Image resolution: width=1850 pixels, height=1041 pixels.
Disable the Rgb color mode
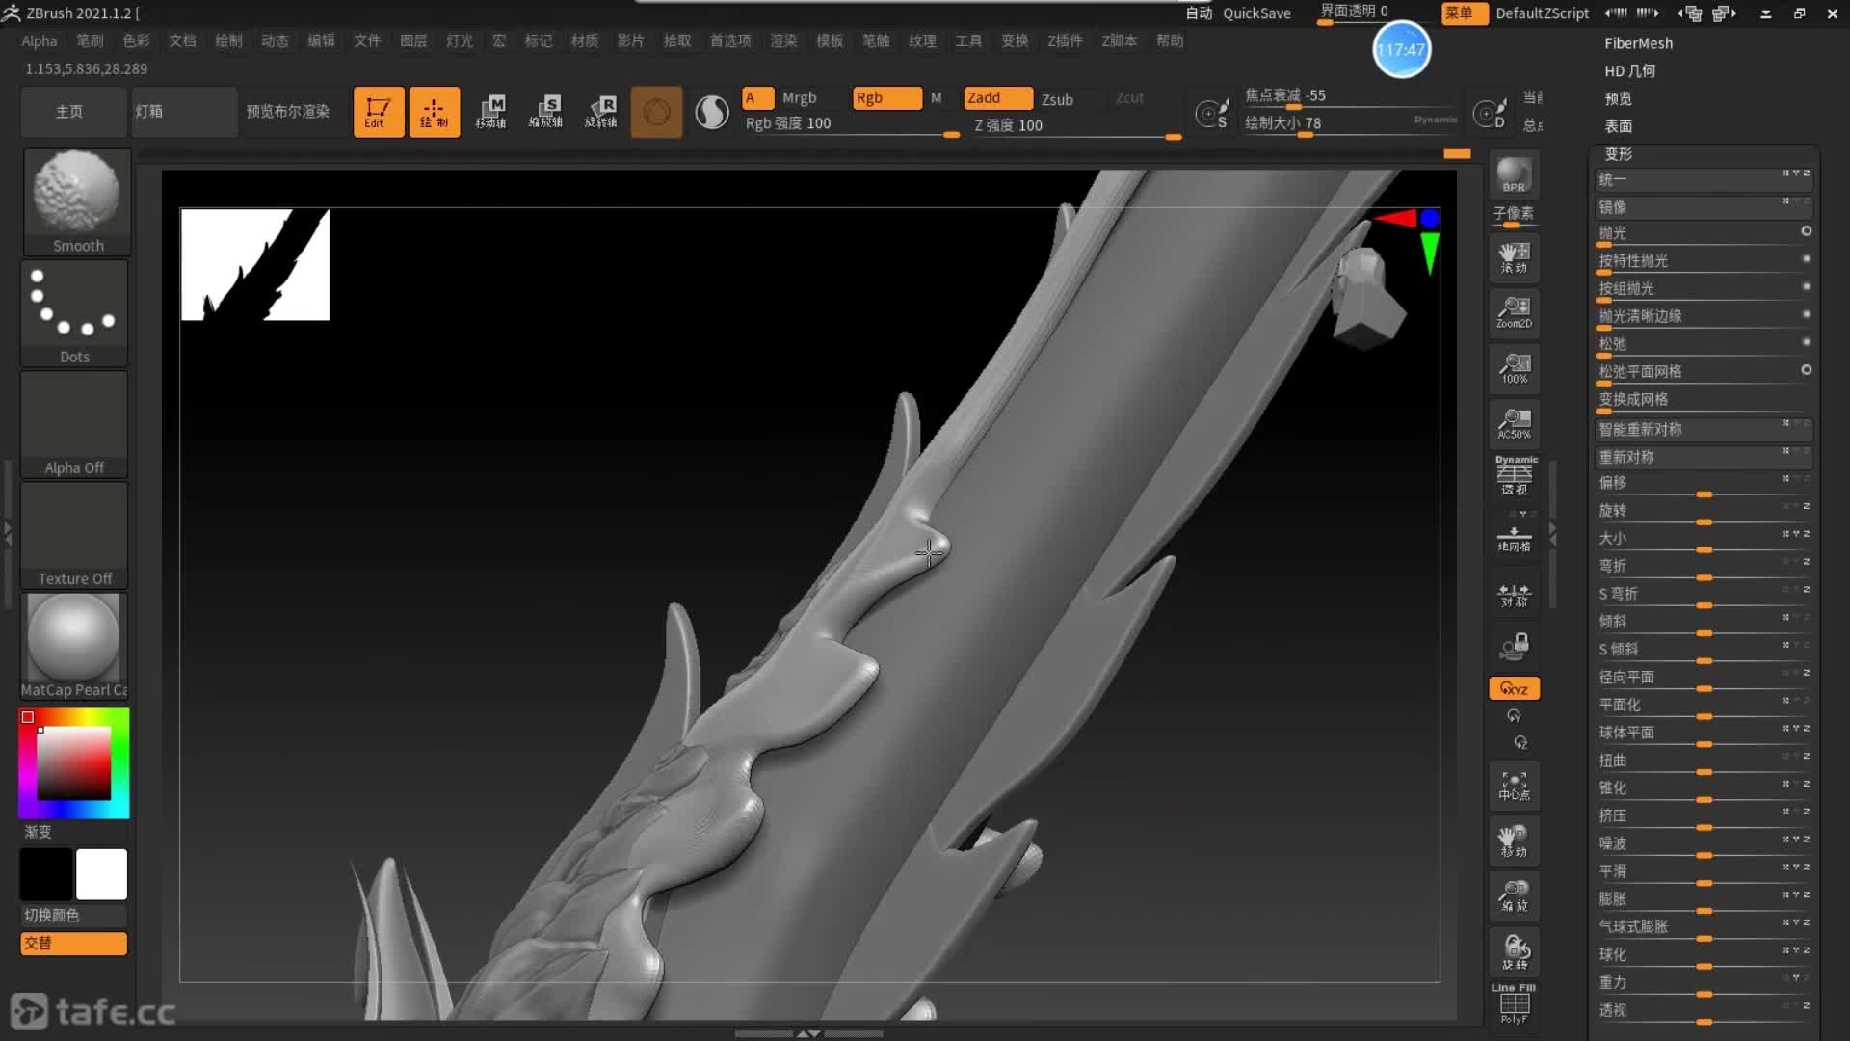click(885, 97)
